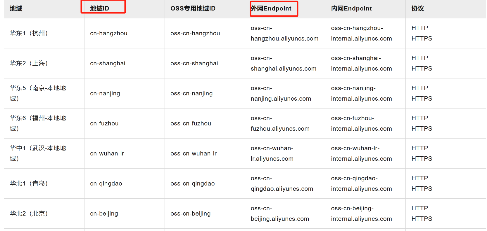Click oss-cn-fuzhou-internal.aliyuncs.com internal endpoint
Viewport: 487px width, 231px height.
[362, 123]
